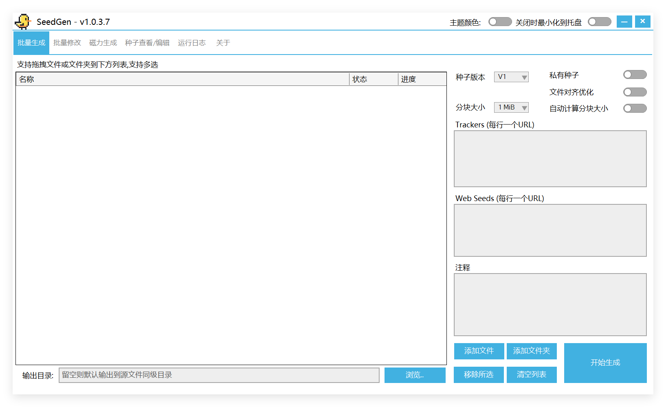The width and height of the screenshot is (666, 407).
Task: Switch to the 批量修改 tab
Action: tap(67, 42)
